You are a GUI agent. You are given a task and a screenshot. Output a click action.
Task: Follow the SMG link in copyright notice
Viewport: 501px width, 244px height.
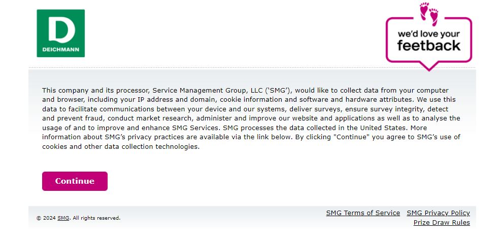tap(63, 218)
